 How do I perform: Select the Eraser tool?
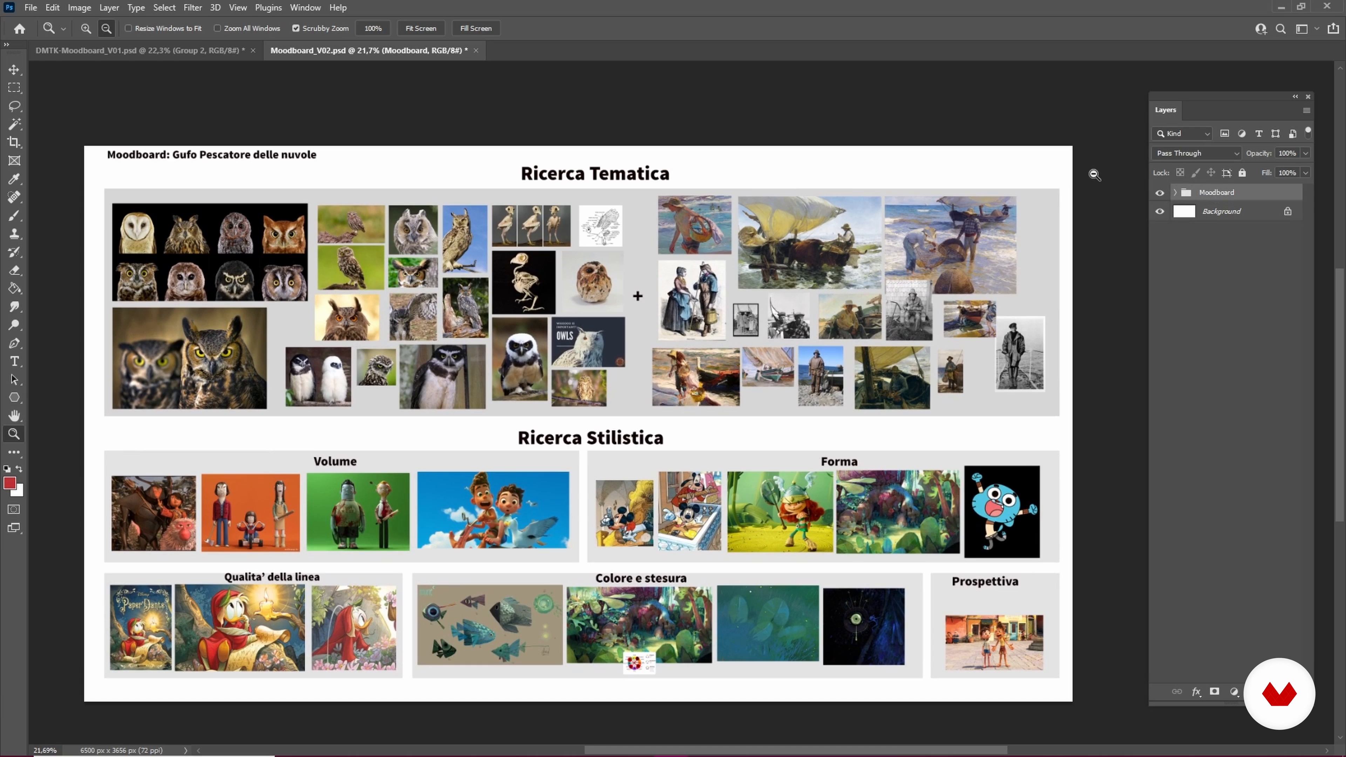tap(14, 270)
